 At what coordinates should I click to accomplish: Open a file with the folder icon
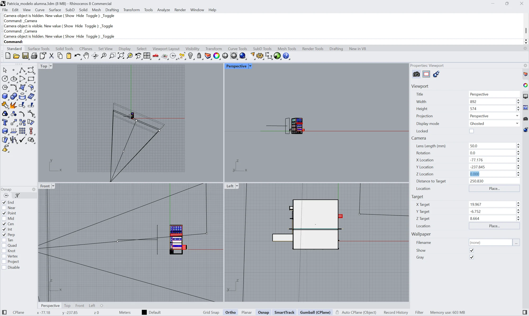pyautogui.click(x=16, y=56)
